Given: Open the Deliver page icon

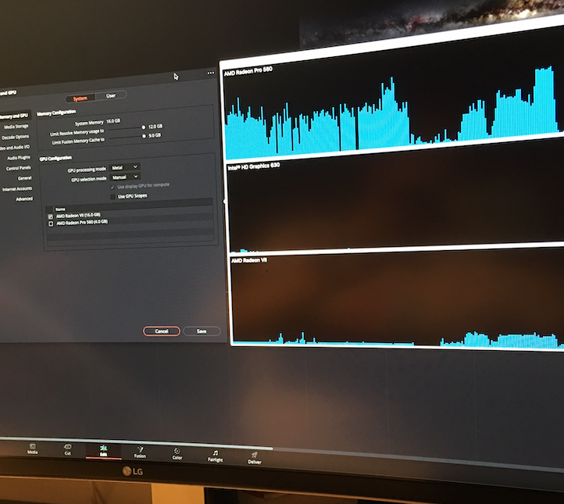Looking at the screenshot, I should coord(255,459).
